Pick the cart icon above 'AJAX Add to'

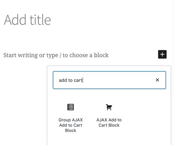[109, 107]
